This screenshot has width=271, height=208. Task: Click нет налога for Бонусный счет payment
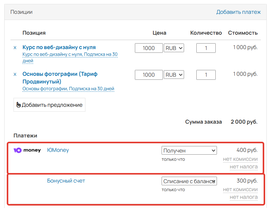click(x=244, y=197)
